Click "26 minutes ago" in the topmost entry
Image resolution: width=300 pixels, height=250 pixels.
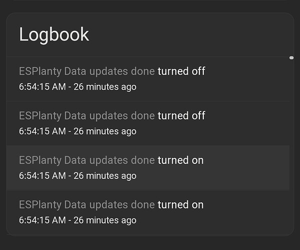tap(105, 87)
